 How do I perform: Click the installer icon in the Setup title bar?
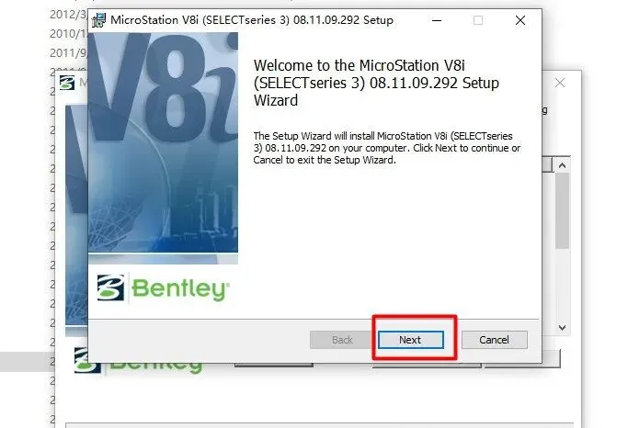pyautogui.click(x=98, y=20)
